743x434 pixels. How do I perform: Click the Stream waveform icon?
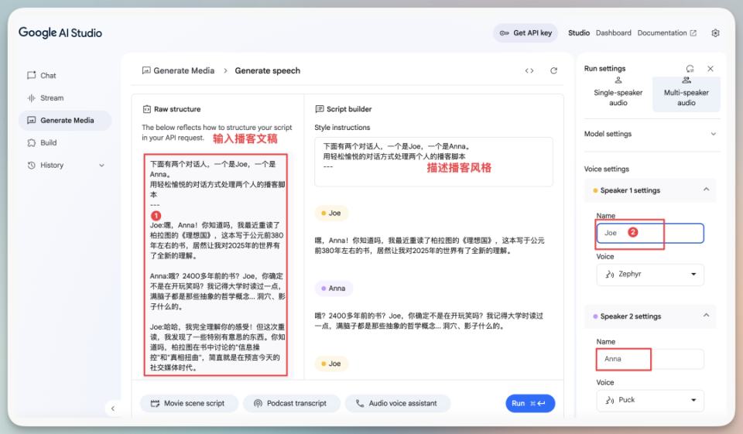[31, 98]
